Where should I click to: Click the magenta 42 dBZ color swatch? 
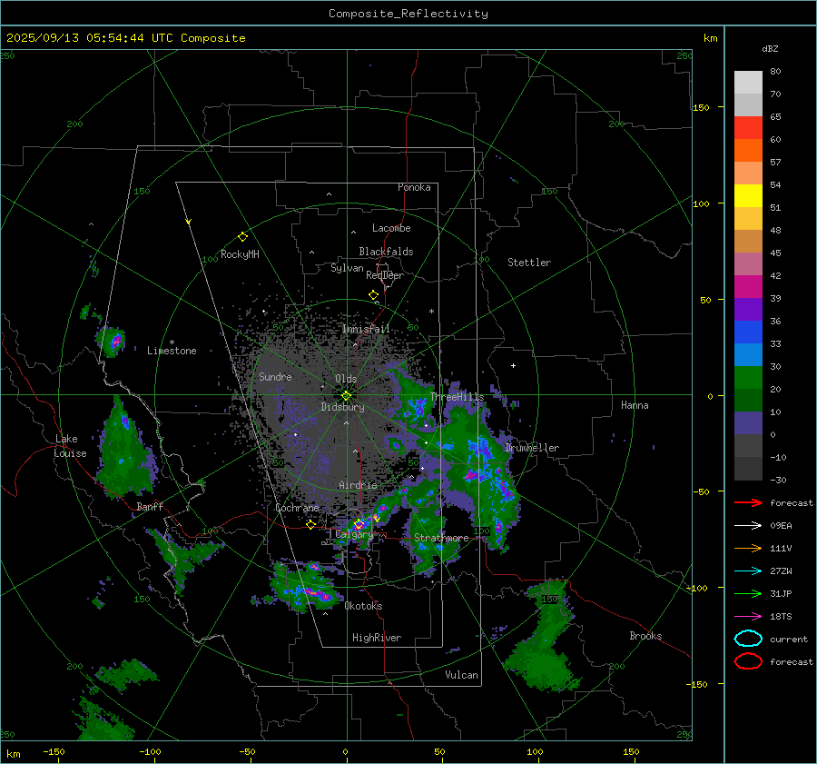(x=748, y=286)
